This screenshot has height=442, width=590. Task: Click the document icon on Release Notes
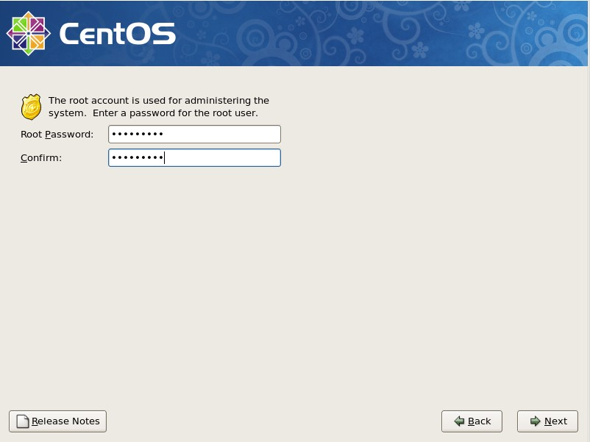coord(23,421)
